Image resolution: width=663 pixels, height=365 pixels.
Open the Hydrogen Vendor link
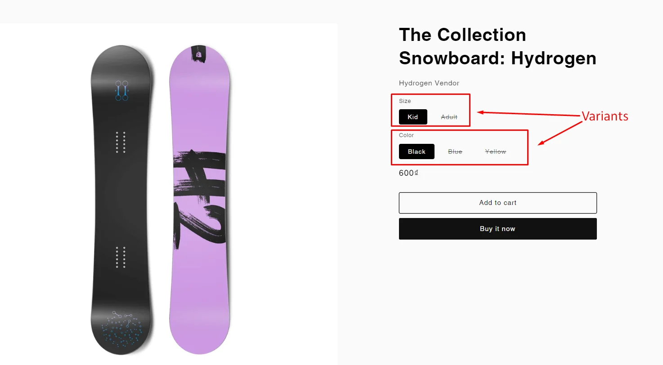coord(429,83)
